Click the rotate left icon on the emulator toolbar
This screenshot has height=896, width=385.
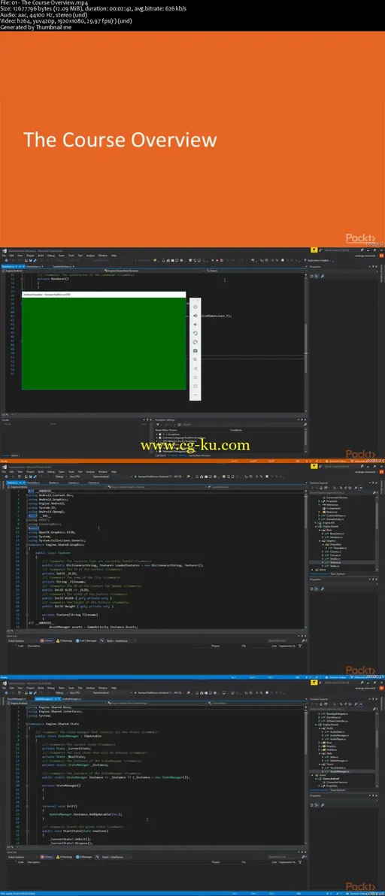(196, 332)
